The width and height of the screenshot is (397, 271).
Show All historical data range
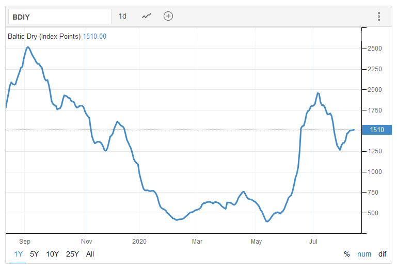(x=90, y=254)
